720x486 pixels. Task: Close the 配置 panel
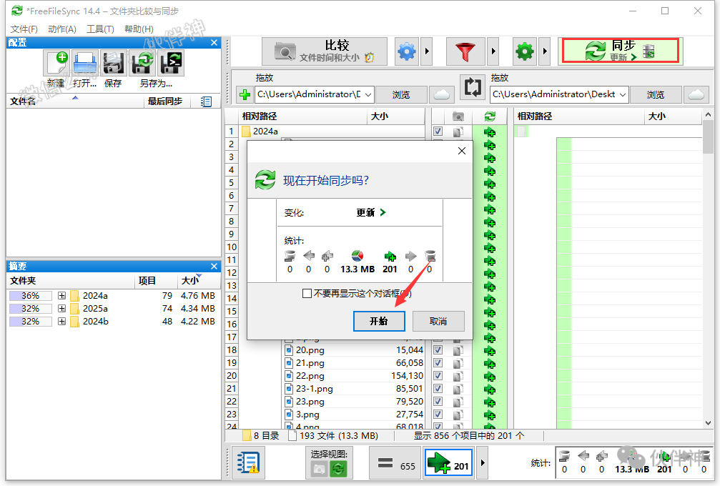214,43
